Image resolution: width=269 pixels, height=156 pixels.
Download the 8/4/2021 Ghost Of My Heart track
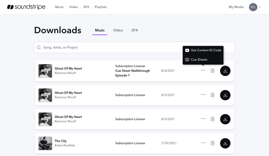(225, 71)
